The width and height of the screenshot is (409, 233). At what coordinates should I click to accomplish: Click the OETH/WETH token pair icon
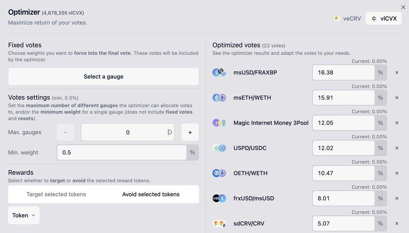[x=219, y=173]
